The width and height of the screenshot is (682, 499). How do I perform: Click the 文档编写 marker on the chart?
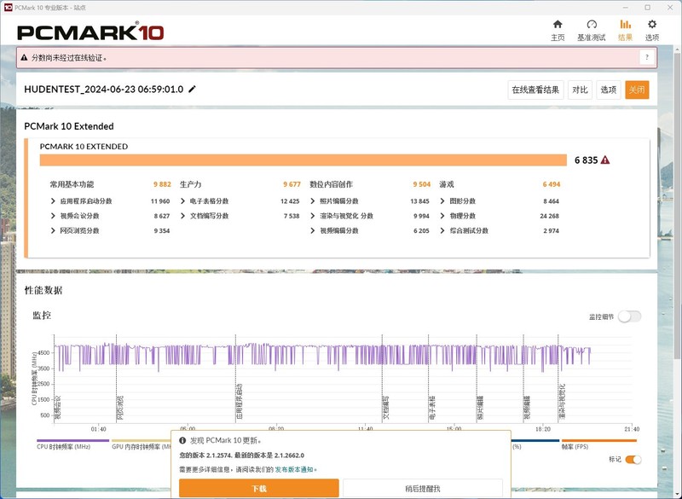click(386, 408)
